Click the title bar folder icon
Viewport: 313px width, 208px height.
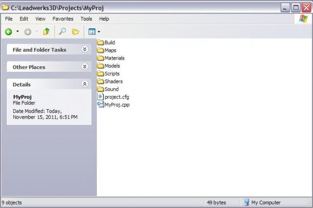click(x=5, y=8)
